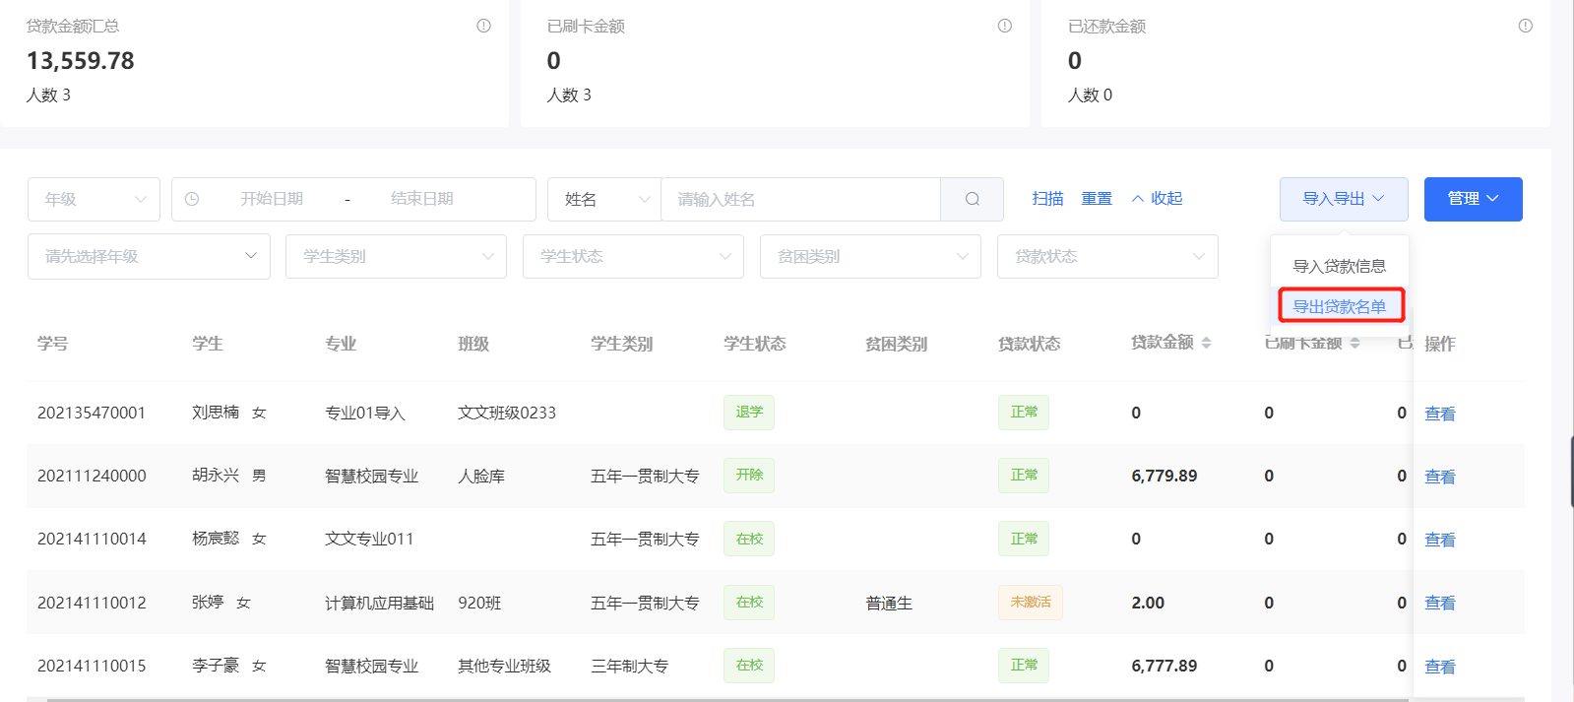This screenshot has width=1574, height=702.
Task: Click info icon on 已还款金额 card
Action: point(1525,26)
